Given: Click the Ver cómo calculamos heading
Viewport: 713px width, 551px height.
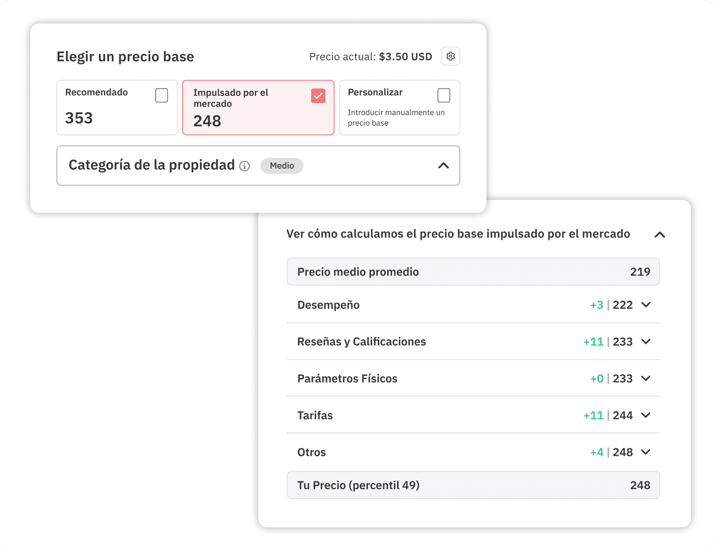Looking at the screenshot, I should click(x=458, y=234).
